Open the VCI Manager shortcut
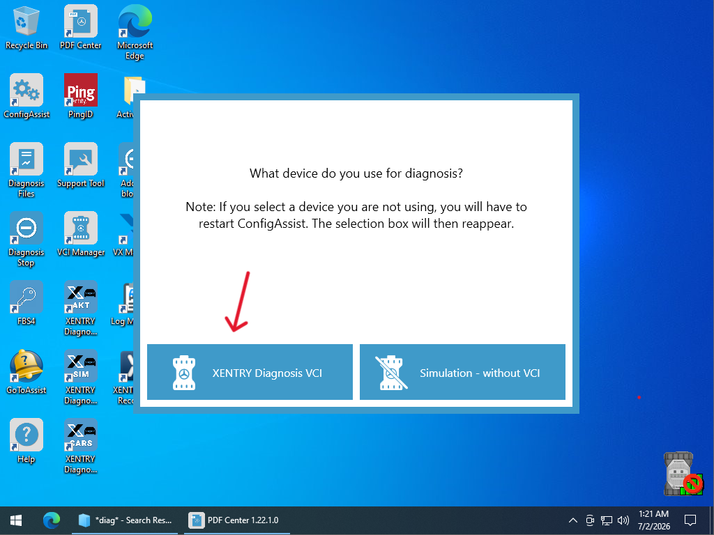This screenshot has width=714, height=535. coord(81,234)
